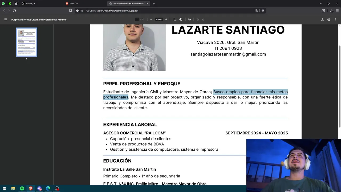Open a new browser tab

(154, 3)
